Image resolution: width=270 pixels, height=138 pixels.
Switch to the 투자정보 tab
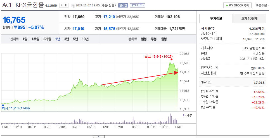[x=216, y=19]
